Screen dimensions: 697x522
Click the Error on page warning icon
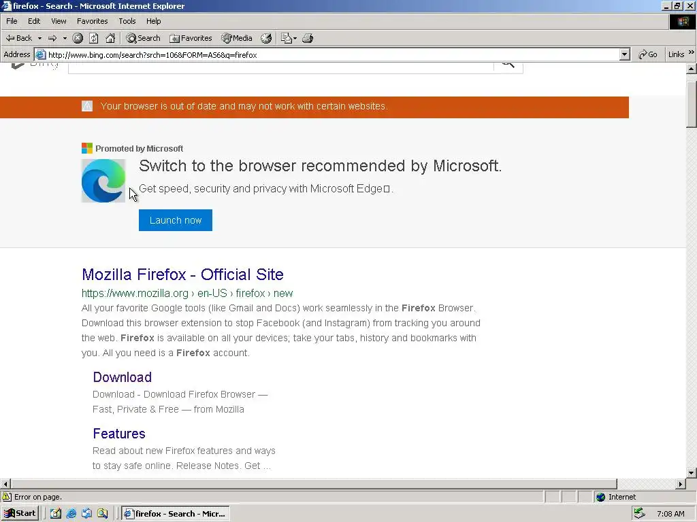point(7,497)
